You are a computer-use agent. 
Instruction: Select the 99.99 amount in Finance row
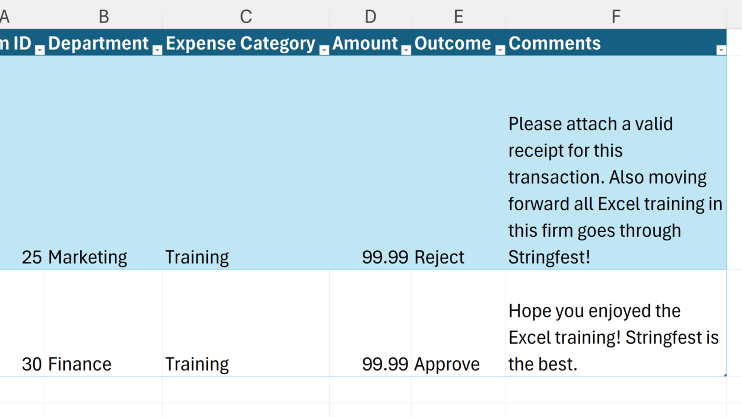coord(385,364)
